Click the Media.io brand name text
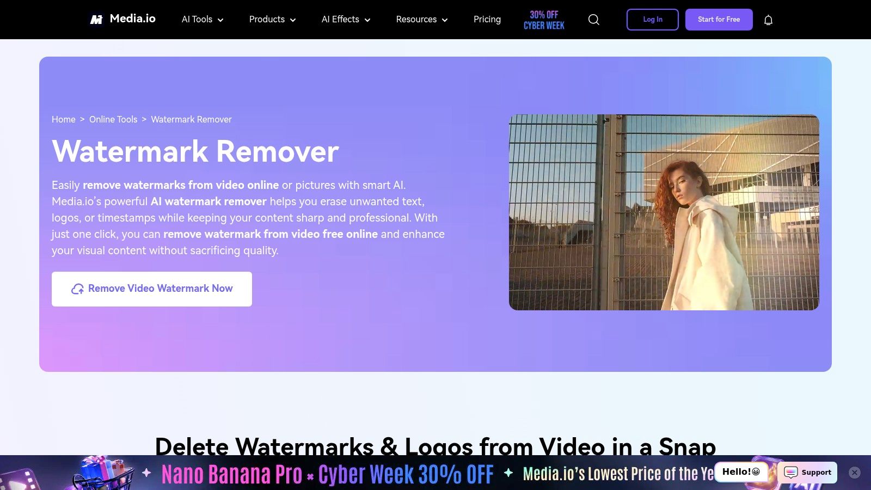The width and height of the screenshot is (871, 490). 133,19
